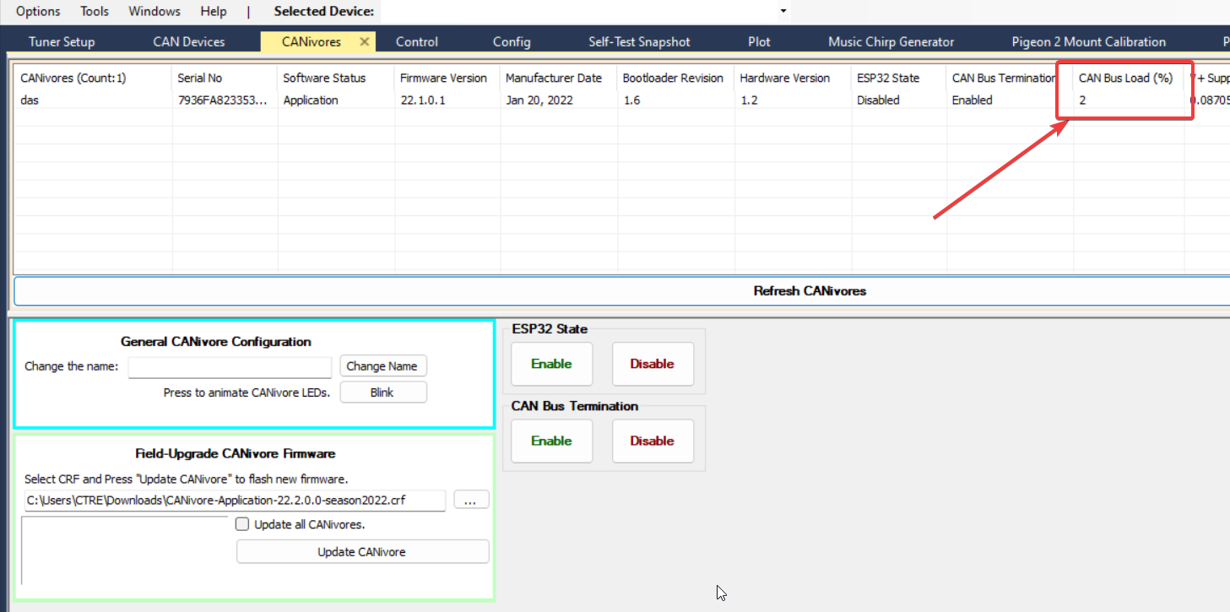1230x612 pixels.
Task: Open the Tools menu
Action: tap(95, 11)
